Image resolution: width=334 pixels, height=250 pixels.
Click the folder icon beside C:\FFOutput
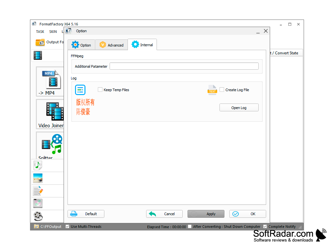[37, 227]
